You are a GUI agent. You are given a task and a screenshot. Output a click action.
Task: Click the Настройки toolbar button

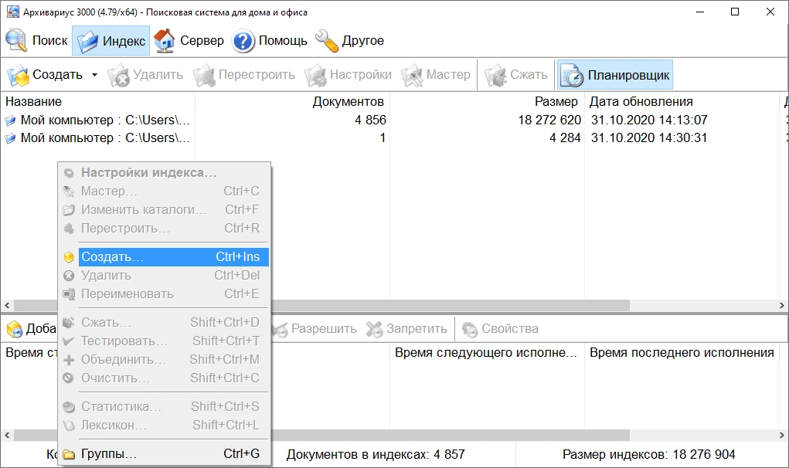349,75
